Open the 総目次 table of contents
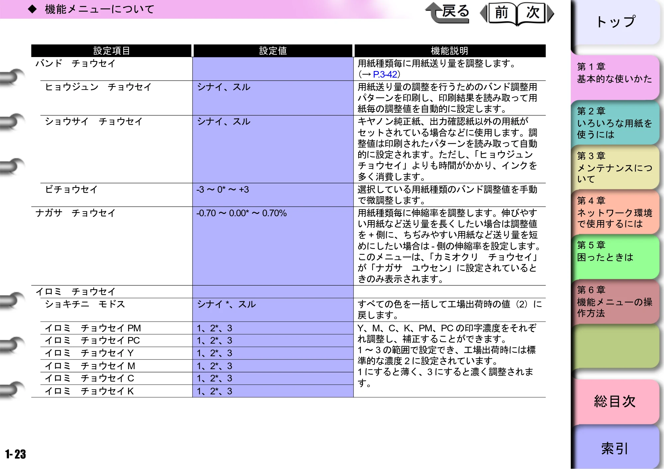This screenshot has width=664, height=469. 615,401
